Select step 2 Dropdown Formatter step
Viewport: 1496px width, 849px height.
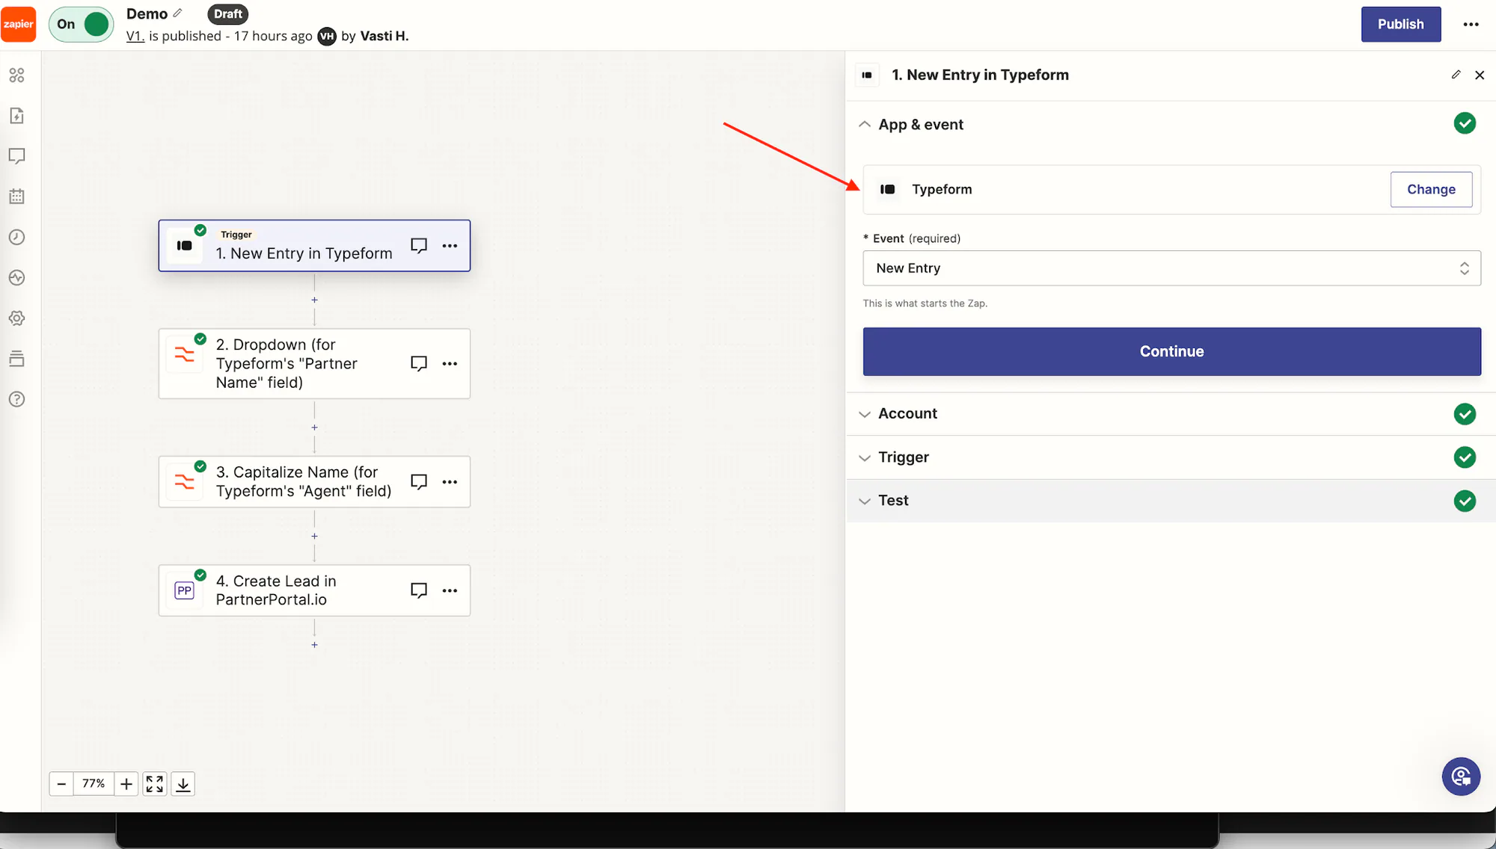point(314,363)
